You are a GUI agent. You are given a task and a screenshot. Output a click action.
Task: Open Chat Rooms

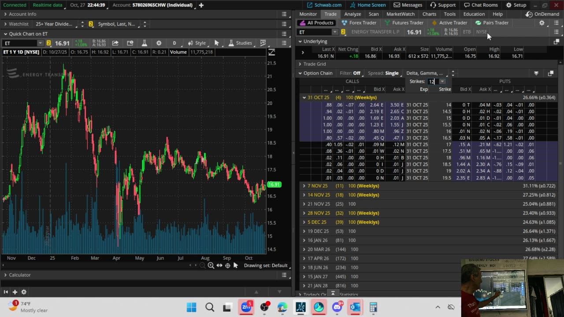point(480,5)
